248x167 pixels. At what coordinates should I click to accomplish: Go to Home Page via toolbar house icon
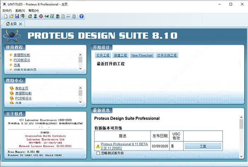point(30,16)
